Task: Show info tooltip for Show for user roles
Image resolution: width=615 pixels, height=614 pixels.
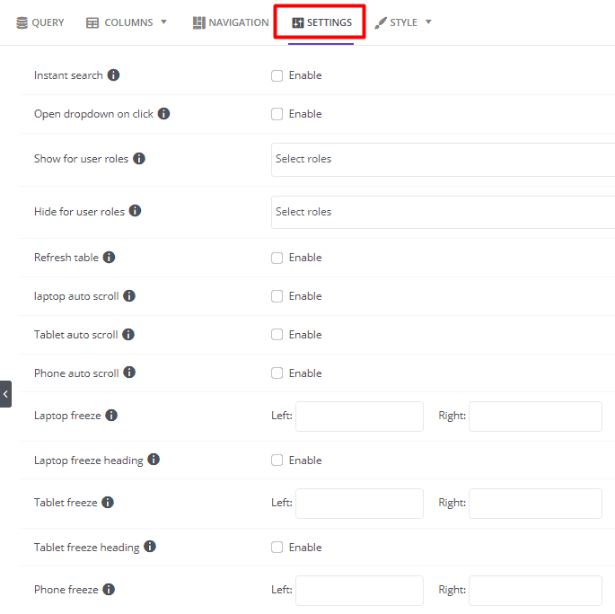Action: coord(139,158)
